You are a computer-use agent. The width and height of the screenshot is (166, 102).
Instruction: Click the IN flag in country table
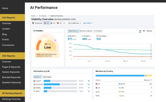[97, 92]
